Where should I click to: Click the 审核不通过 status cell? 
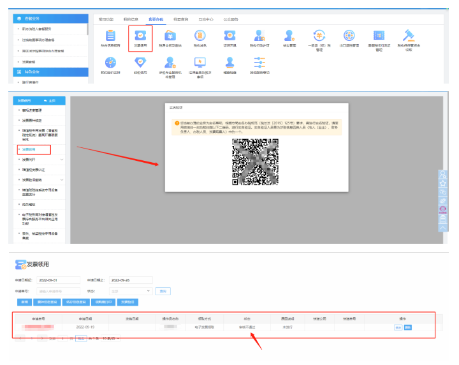point(247,327)
